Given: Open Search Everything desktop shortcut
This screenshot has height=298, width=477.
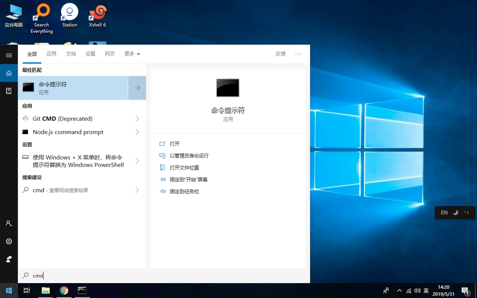Looking at the screenshot, I should [41, 18].
